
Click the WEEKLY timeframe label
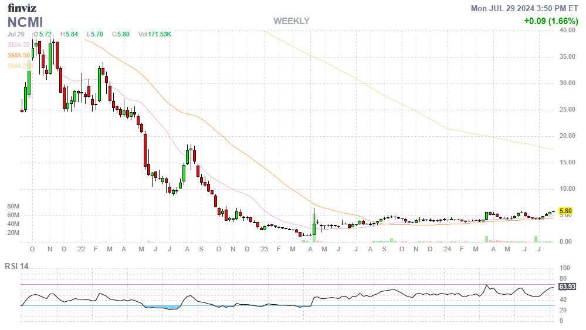(x=291, y=21)
